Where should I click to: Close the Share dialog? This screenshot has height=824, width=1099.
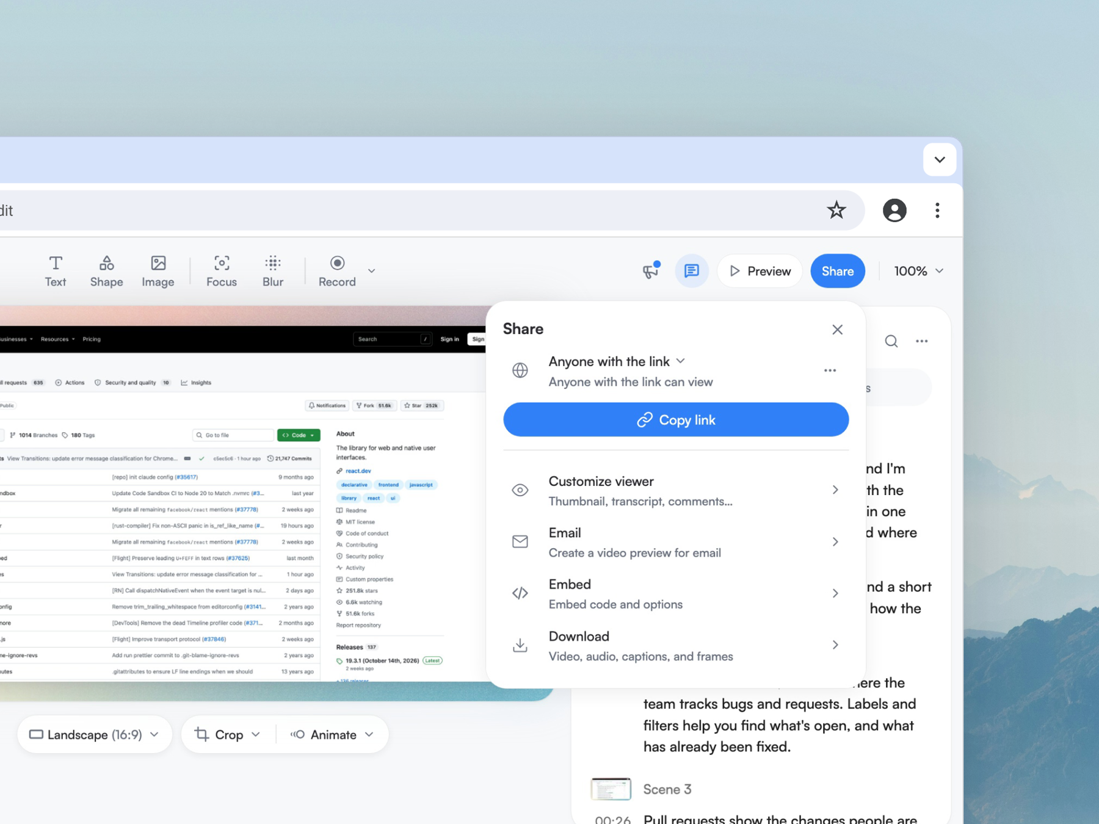point(837,330)
